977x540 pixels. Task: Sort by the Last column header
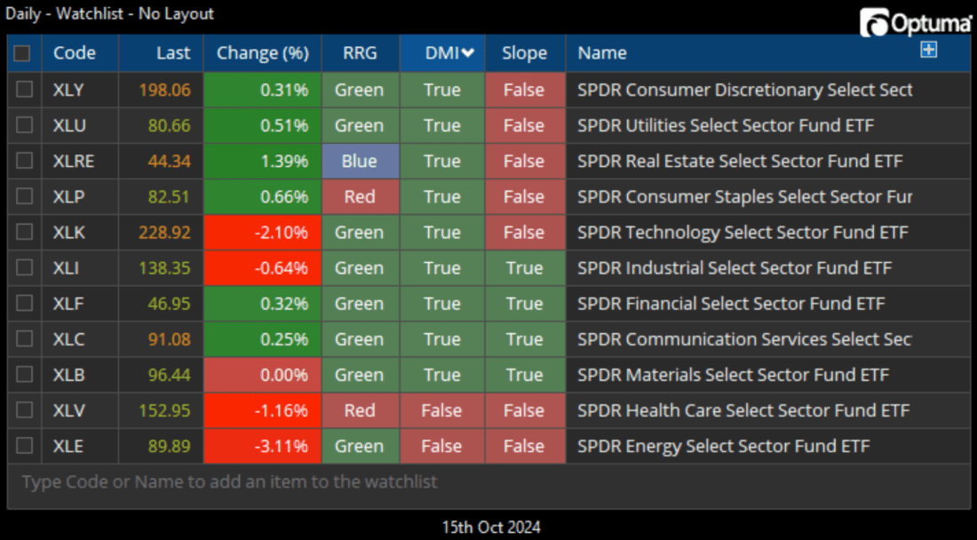pyautogui.click(x=162, y=53)
